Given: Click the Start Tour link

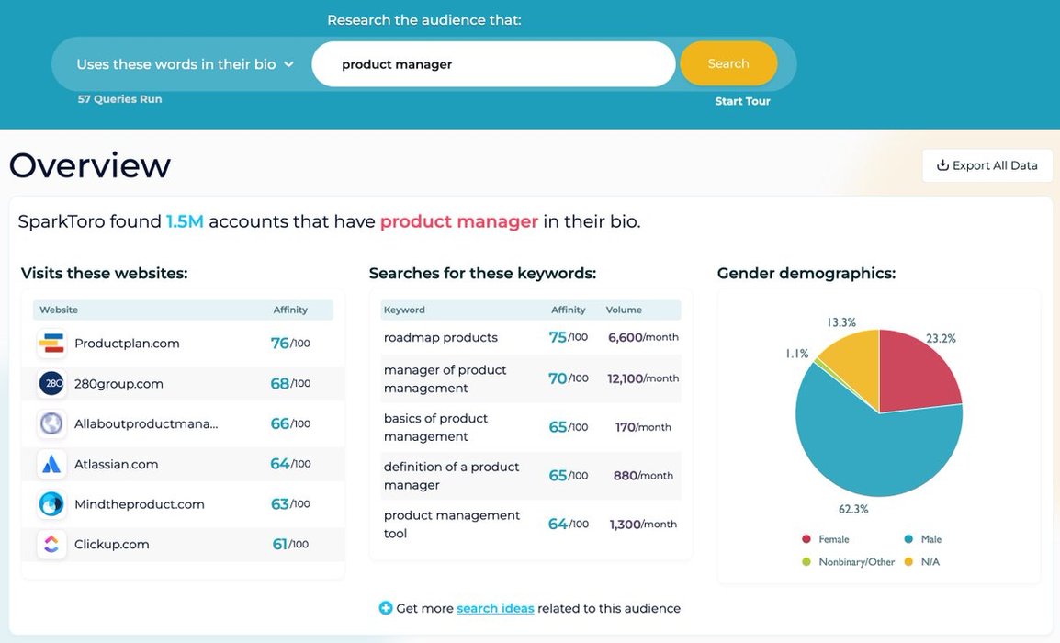Looking at the screenshot, I should [x=742, y=101].
